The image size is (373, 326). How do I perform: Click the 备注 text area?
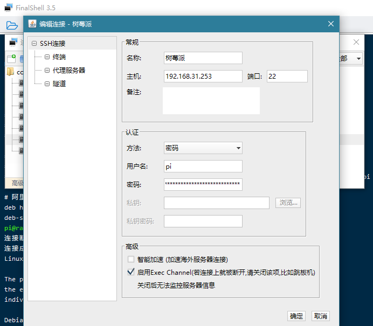pyautogui.click(x=211, y=101)
